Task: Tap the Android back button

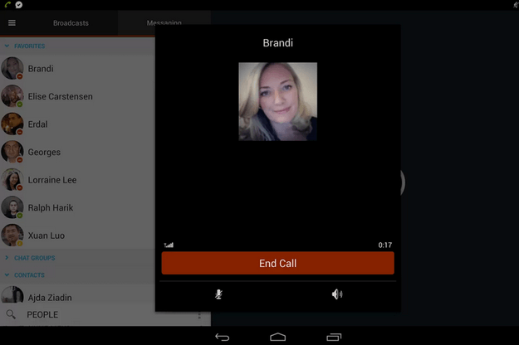Action: (x=222, y=337)
